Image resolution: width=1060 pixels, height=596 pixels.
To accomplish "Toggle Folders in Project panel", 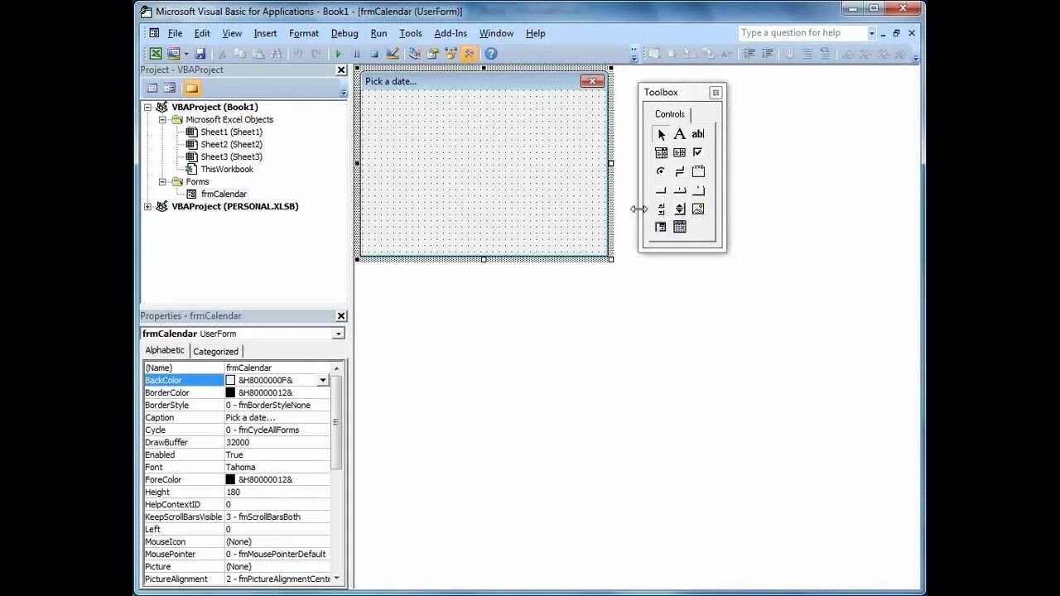I will tap(191, 88).
